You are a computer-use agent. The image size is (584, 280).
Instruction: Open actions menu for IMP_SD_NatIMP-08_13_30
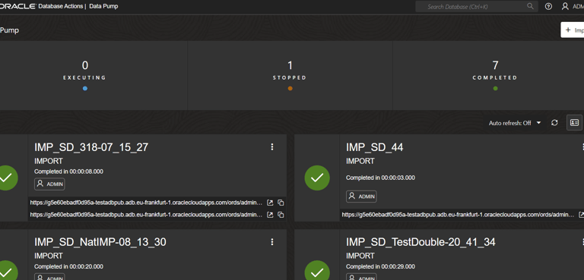tap(272, 242)
